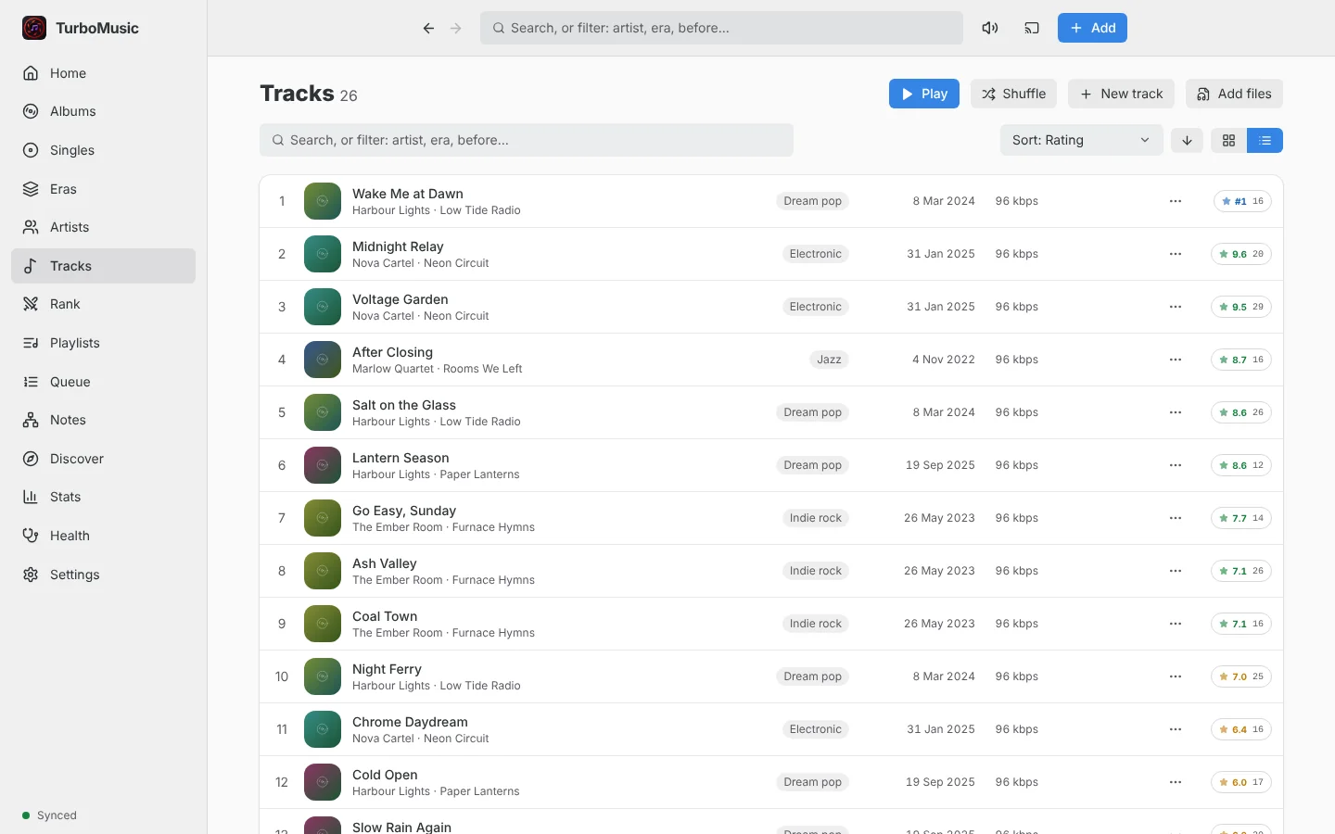View Stats page
The width and height of the screenshot is (1335, 834).
103,497
